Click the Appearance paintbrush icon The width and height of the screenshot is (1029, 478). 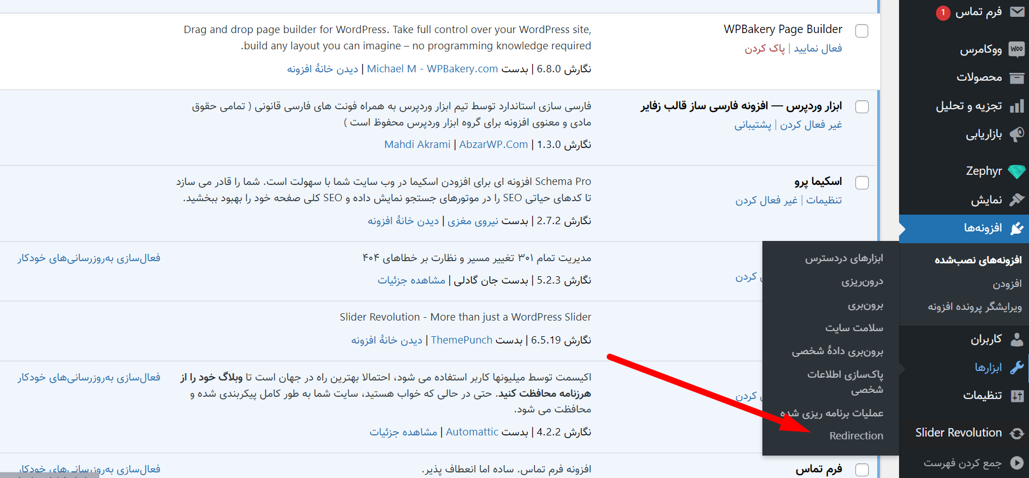[x=1017, y=199]
